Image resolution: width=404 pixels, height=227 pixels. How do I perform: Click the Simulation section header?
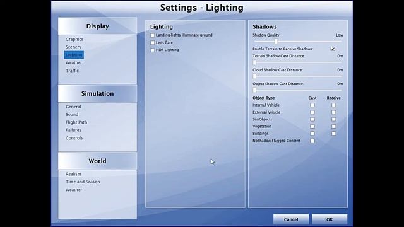click(x=97, y=94)
